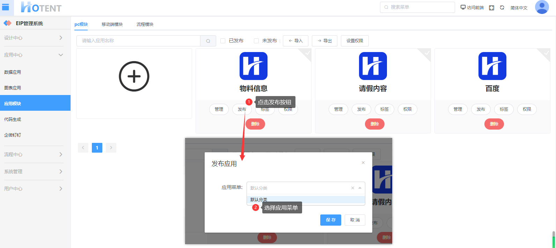This screenshot has height=248, width=556.
Task: Expand the 设计中心 sidebar section
Action: click(34, 38)
